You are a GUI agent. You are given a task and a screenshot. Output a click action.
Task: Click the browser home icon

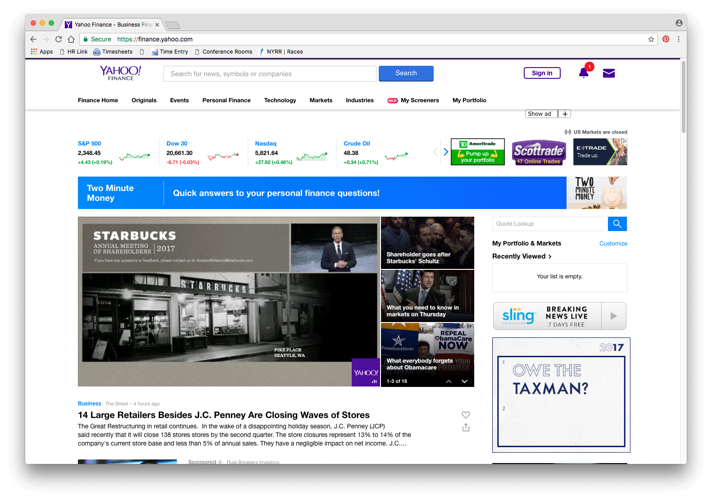71,39
